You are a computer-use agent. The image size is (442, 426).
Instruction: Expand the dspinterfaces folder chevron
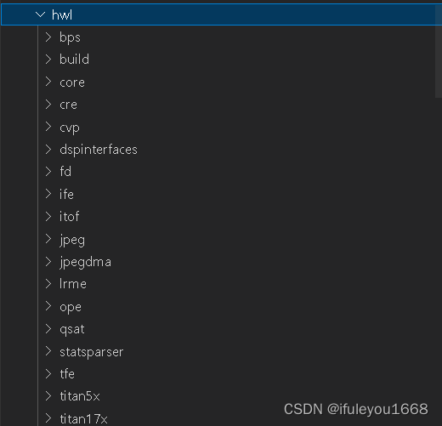coord(48,150)
